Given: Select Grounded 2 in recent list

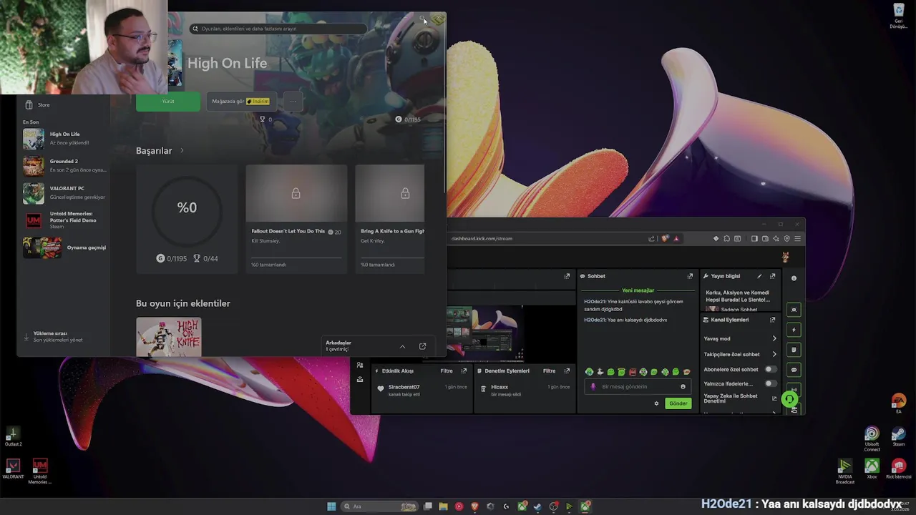Looking at the screenshot, I should click(x=64, y=165).
